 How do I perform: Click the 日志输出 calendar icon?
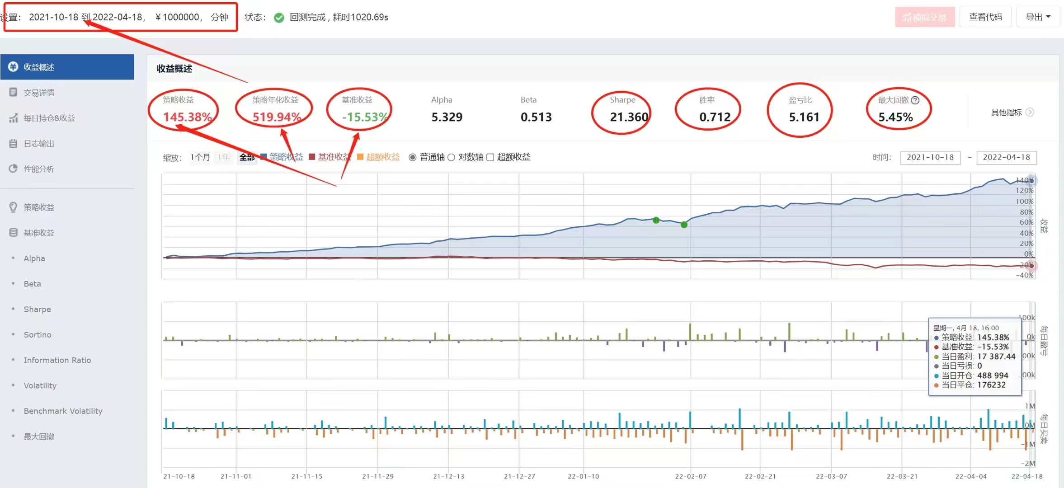click(13, 143)
